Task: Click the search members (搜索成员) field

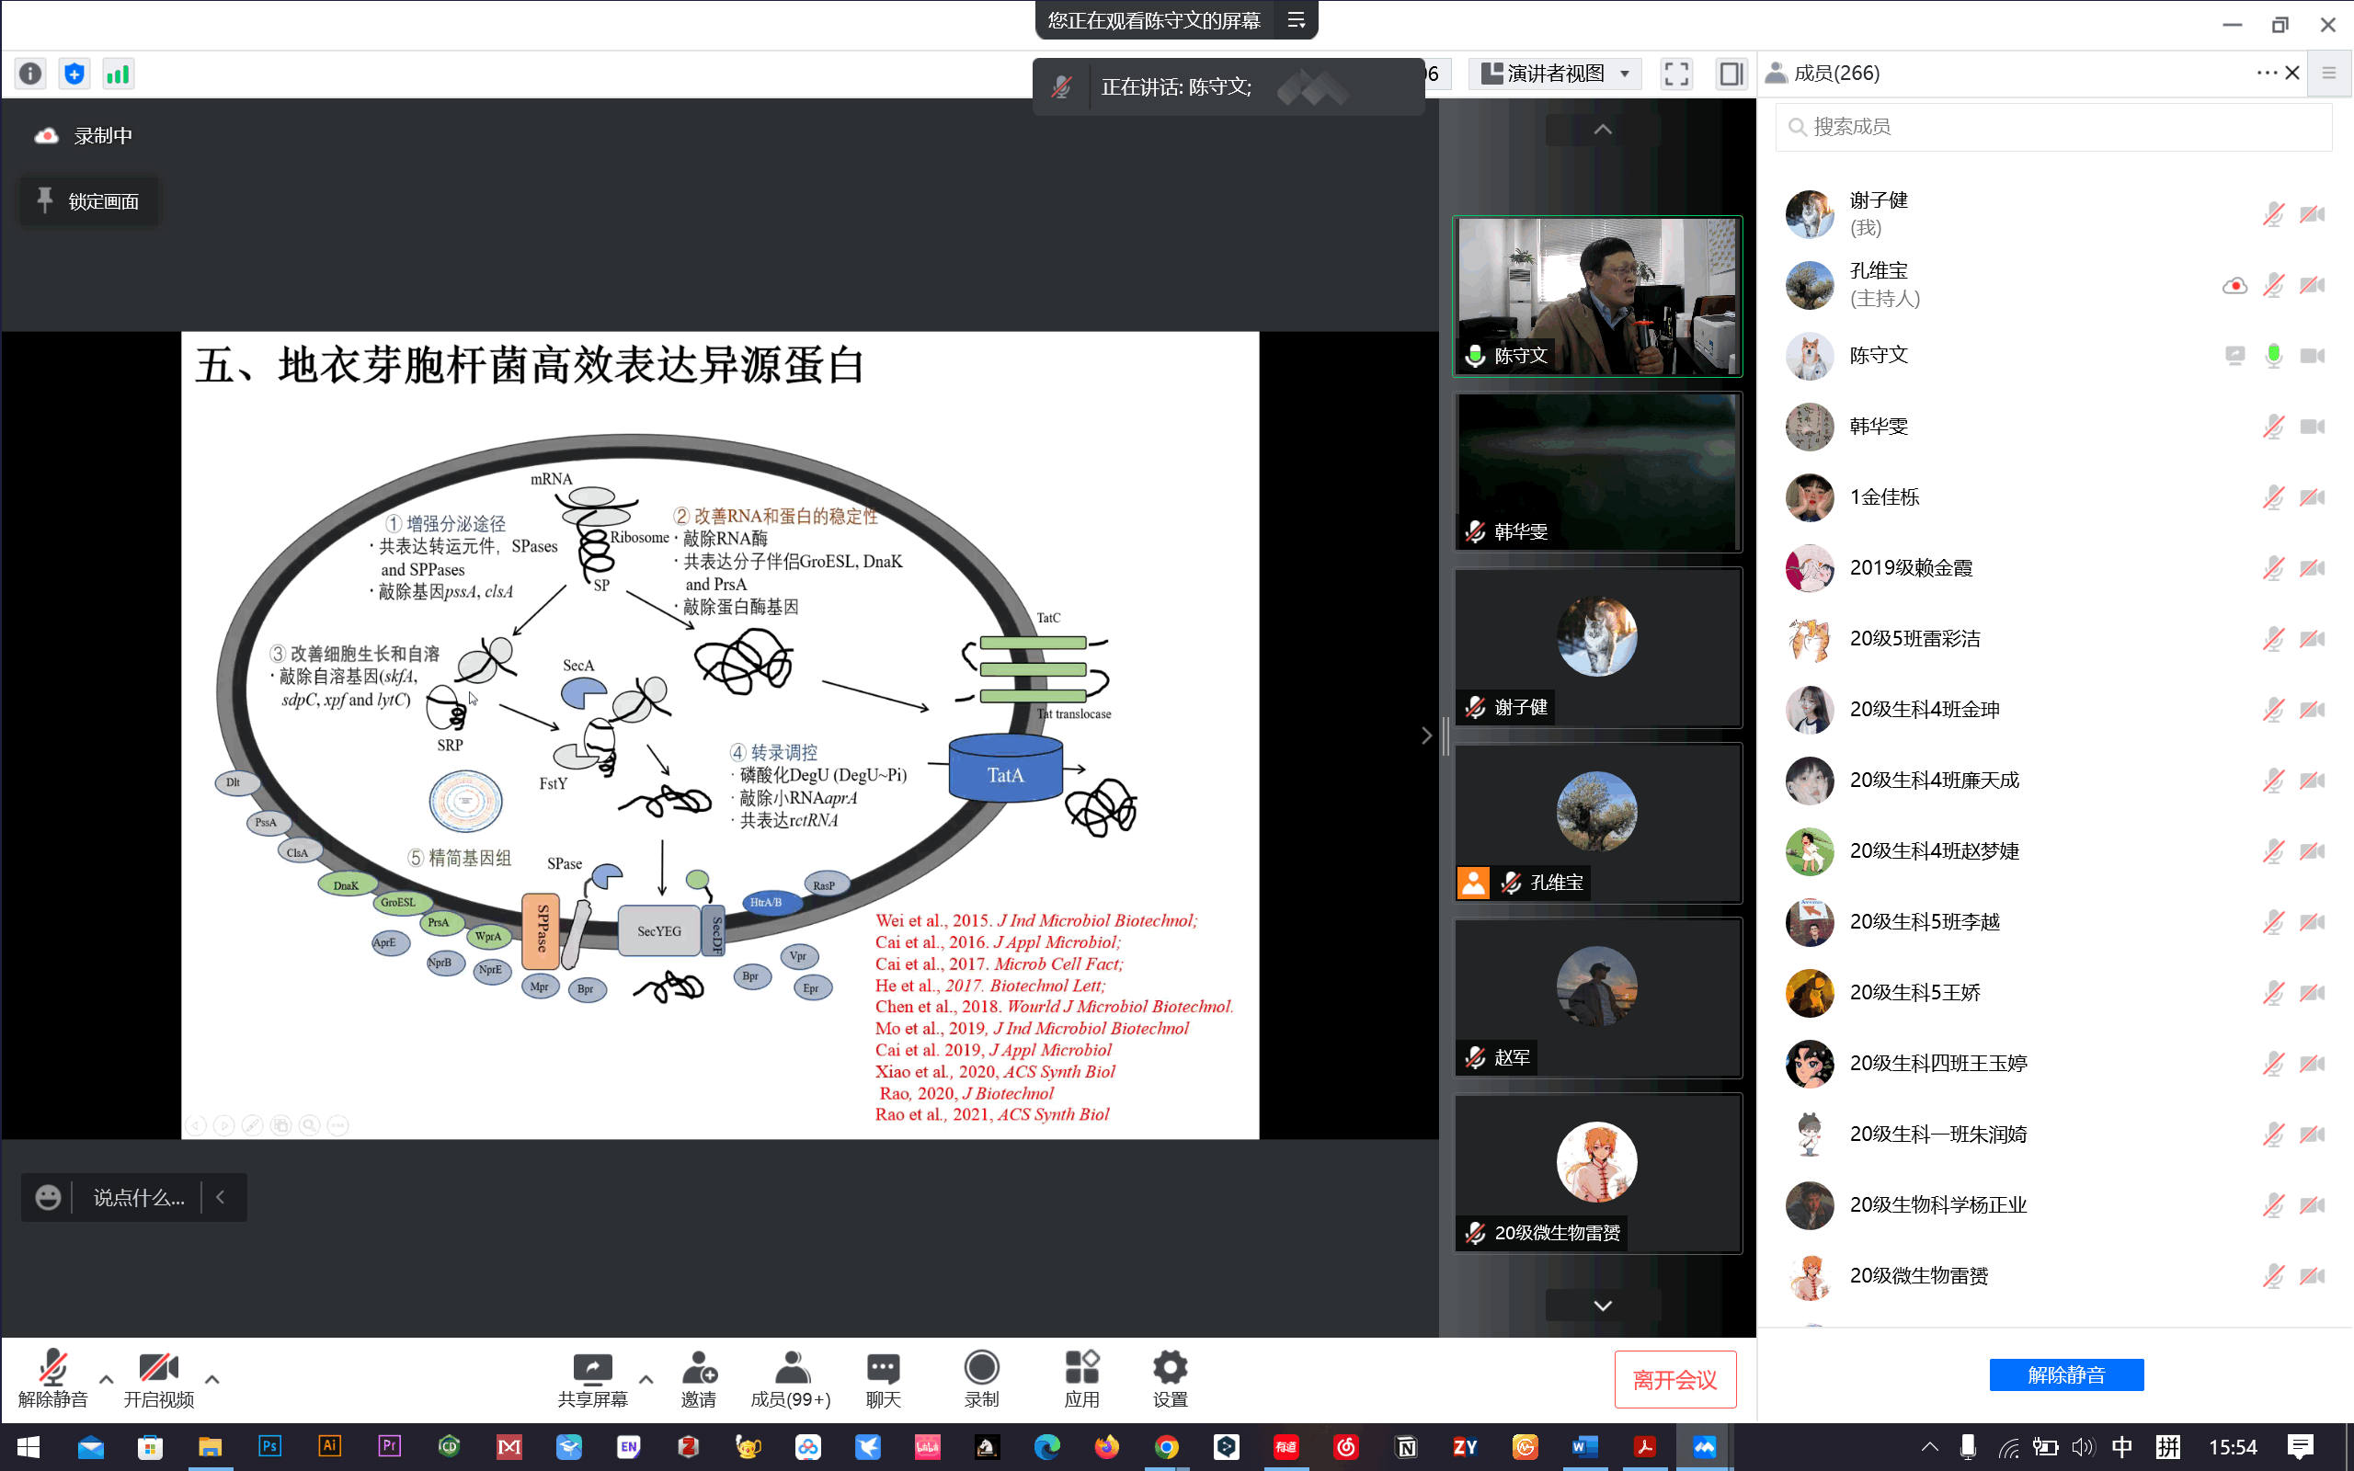Action: [2052, 127]
